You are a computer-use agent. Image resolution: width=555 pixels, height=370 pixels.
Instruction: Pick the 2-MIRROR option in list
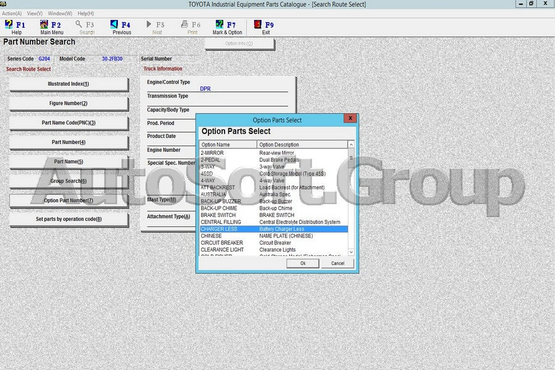pos(212,153)
